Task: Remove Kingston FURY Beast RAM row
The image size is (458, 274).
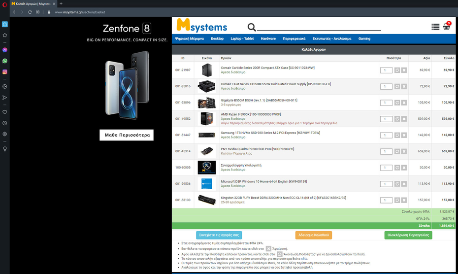Action: coord(404,200)
